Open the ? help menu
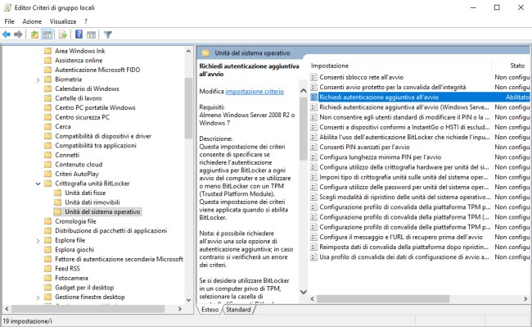 click(x=86, y=21)
